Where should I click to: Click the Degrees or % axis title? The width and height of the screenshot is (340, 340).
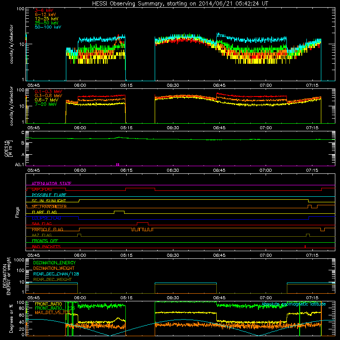click(x=11, y=318)
